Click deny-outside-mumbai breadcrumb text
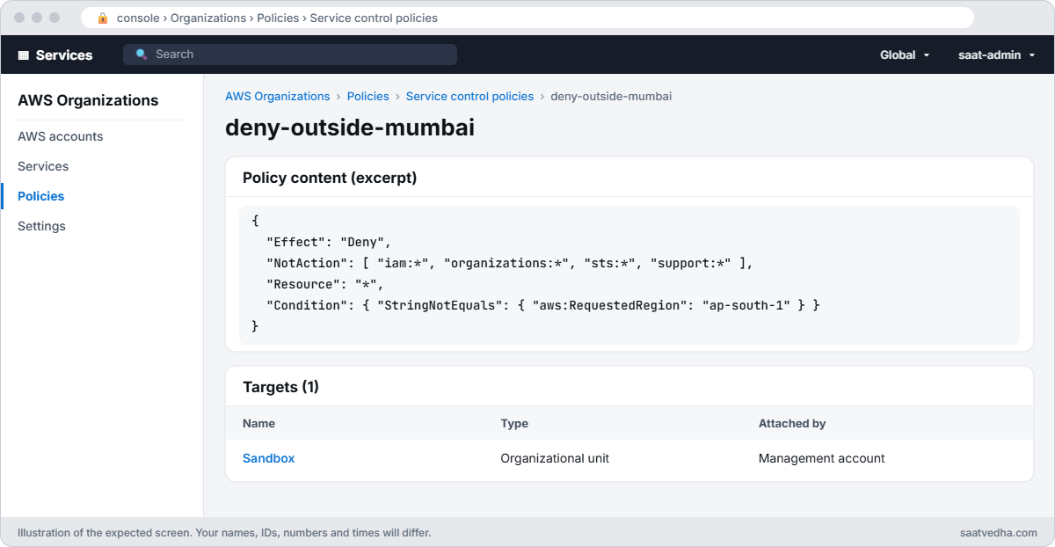Screen dimensions: 1055x547 coord(611,96)
